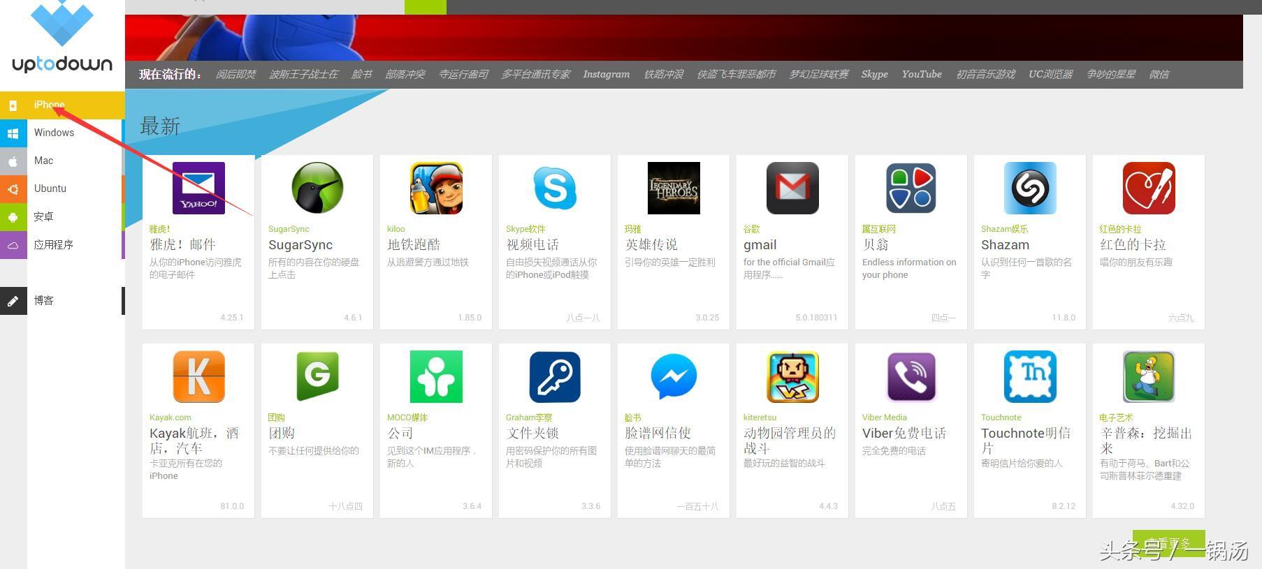Open Touchnote明信片 app title

(x=1026, y=441)
